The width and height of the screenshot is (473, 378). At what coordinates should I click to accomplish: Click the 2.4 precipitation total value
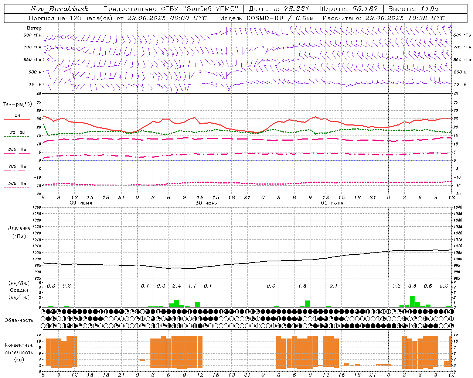pyautogui.click(x=176, y=286)
